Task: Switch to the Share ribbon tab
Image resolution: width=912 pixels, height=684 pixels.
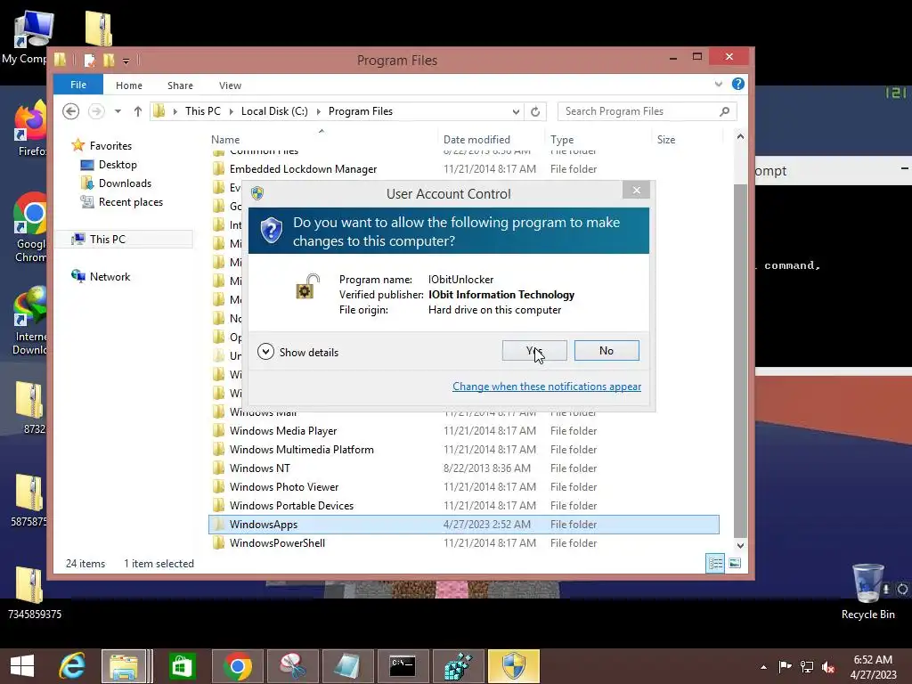Action: [x=180, y=85]
